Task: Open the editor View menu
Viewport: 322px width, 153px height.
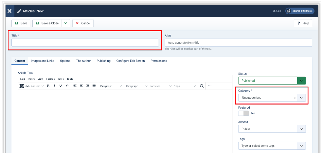Action: tap(41, 79)
